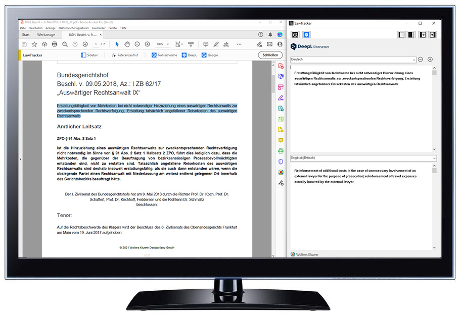
Task: Click the Schließen button
Action: coord(270,55)
